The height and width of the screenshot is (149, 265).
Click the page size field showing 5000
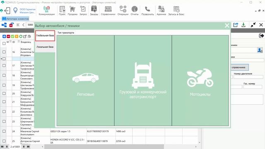click(30, 25)
